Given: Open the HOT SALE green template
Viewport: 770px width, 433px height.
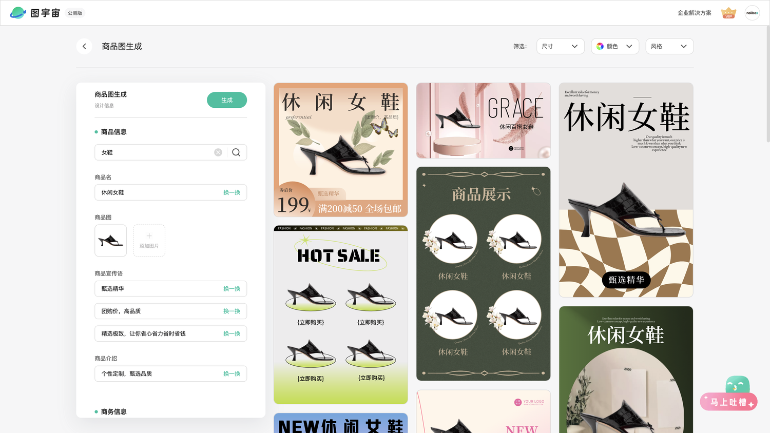Looking at the screenshot, I should pos(341,315).
